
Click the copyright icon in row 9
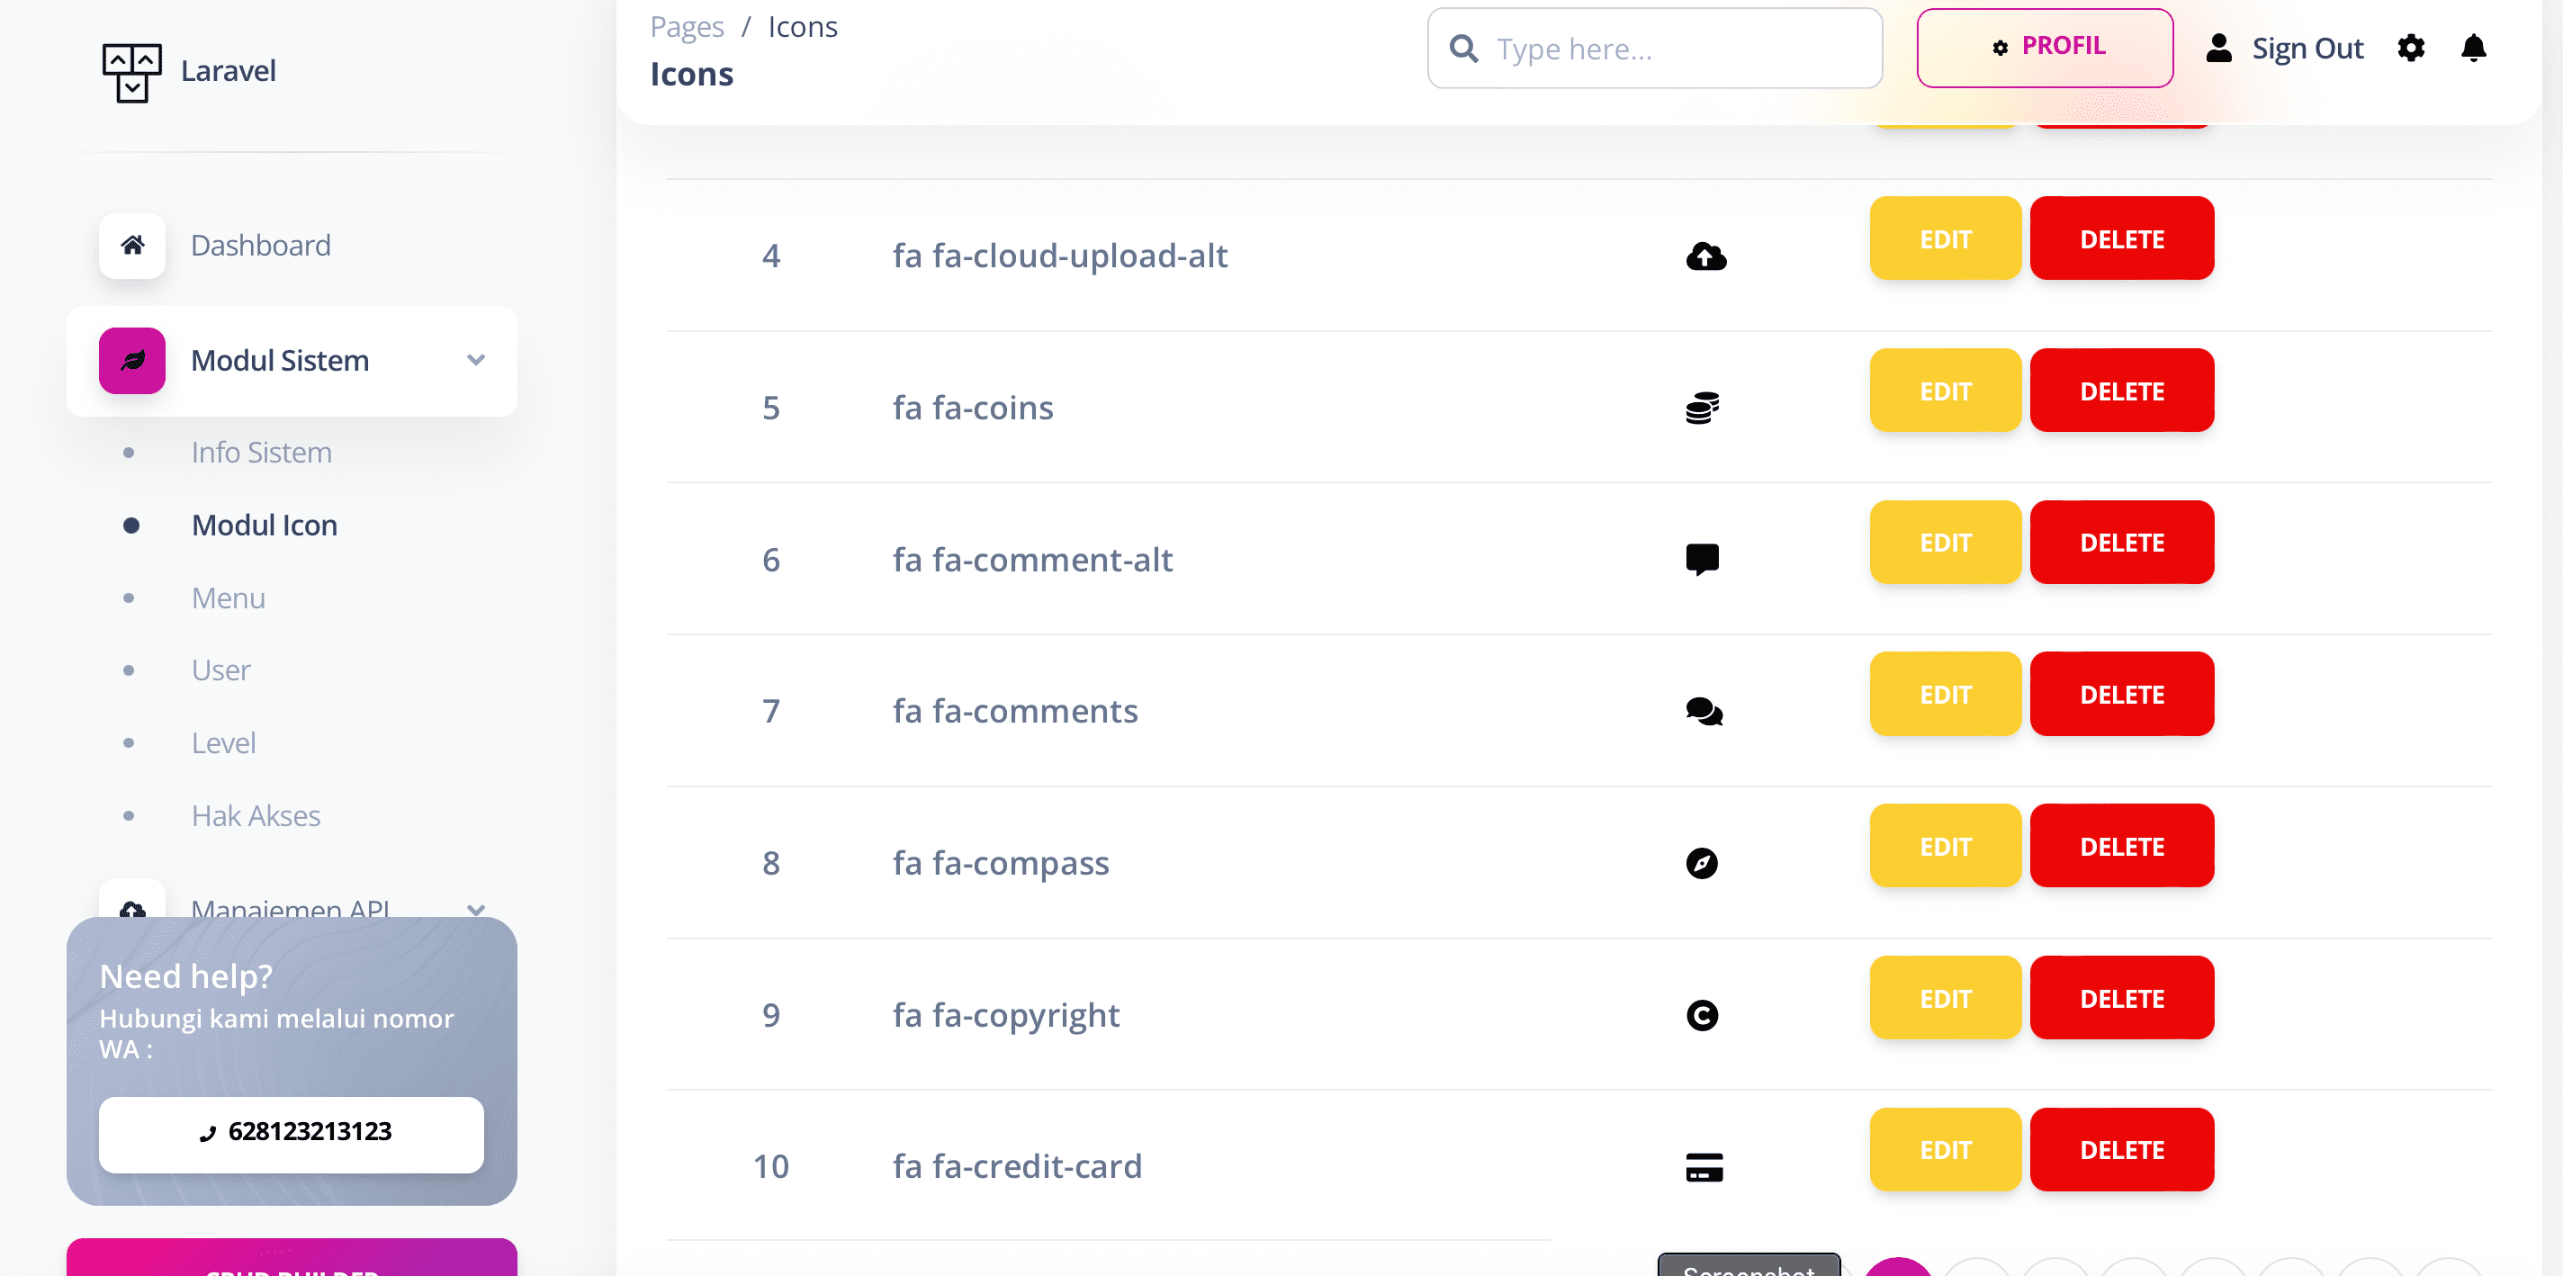click(1703, 1015)
